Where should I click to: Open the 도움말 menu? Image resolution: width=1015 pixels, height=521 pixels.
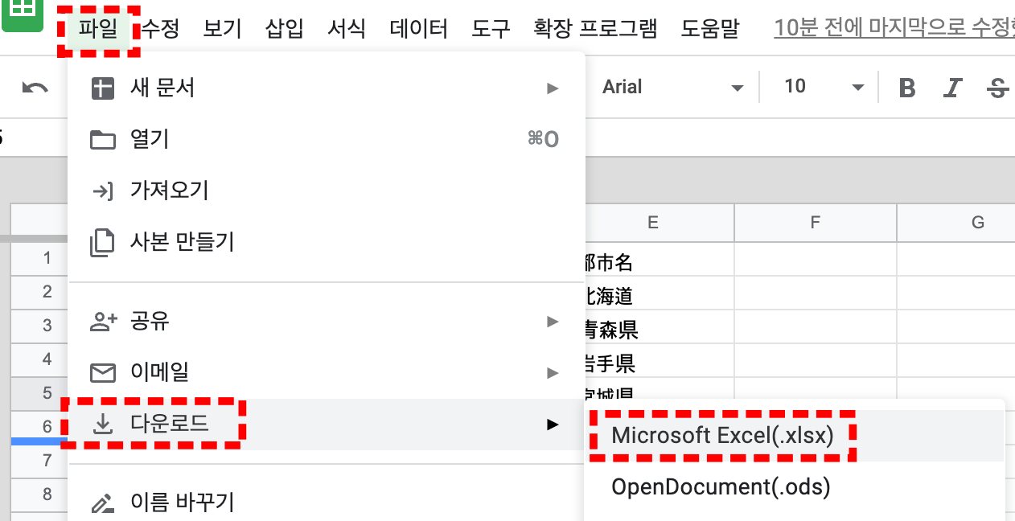click(x=709, y=30)
